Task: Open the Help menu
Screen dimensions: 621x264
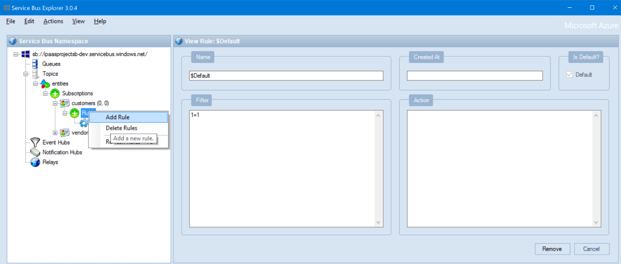Action: (x=100, y=21)
